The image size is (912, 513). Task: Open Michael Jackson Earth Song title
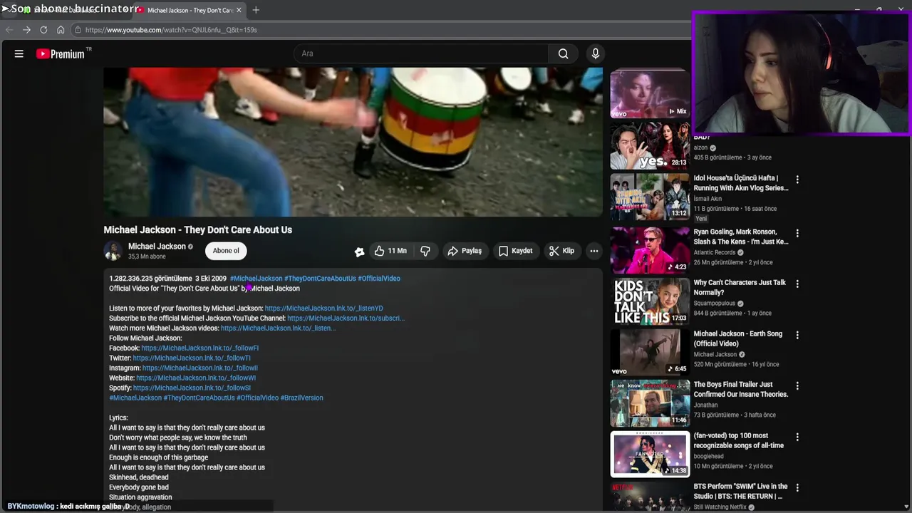tap(738, 338)
